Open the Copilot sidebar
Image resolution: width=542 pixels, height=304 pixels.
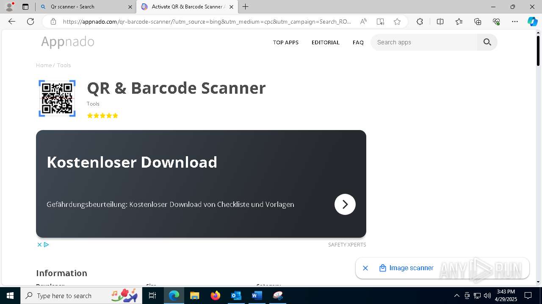pyautogui.click(x=532, y=22)
